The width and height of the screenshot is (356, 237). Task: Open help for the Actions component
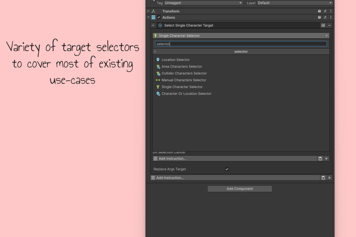319,17
